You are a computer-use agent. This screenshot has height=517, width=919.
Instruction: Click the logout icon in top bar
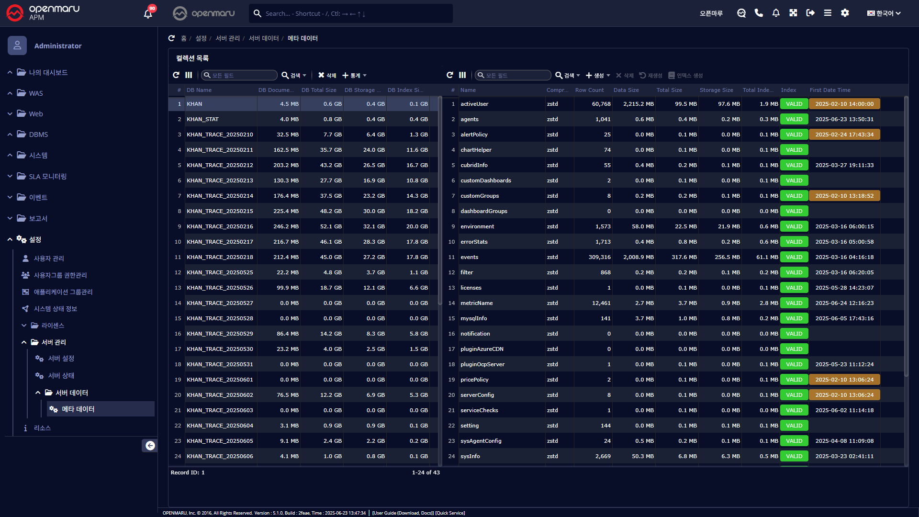[810, 13]
